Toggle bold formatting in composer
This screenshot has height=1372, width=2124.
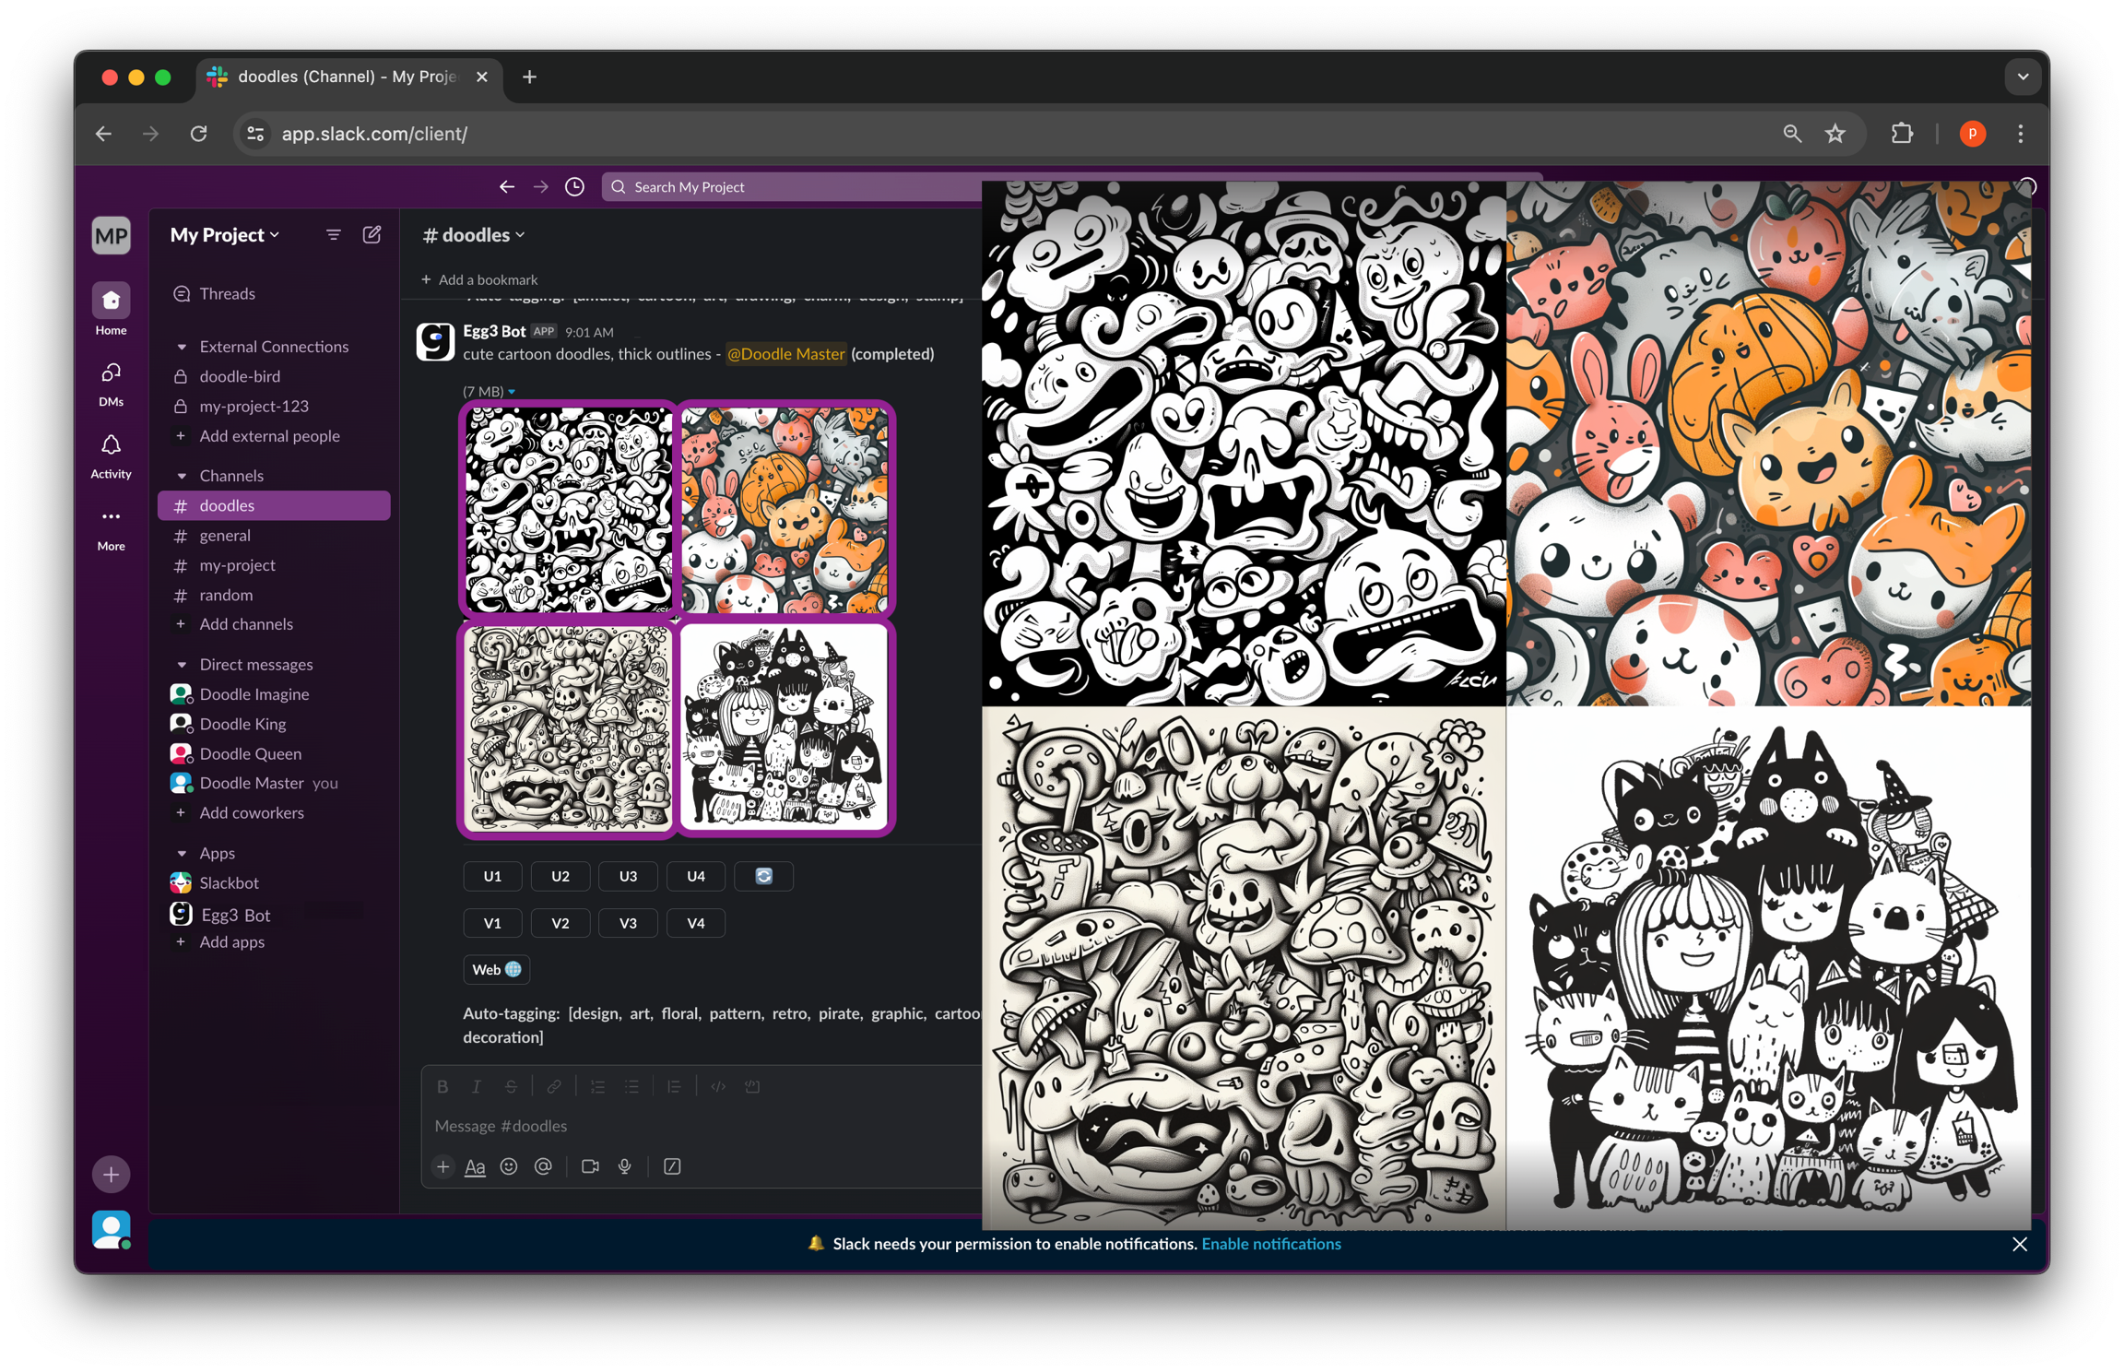[x=442, y=1087]
